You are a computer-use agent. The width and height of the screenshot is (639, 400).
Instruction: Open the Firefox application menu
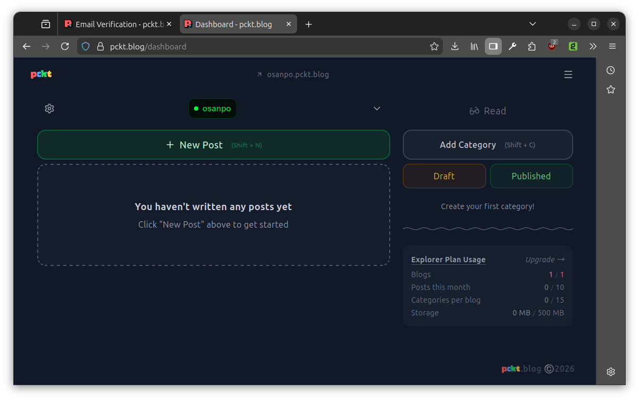(x=612, y=46)
